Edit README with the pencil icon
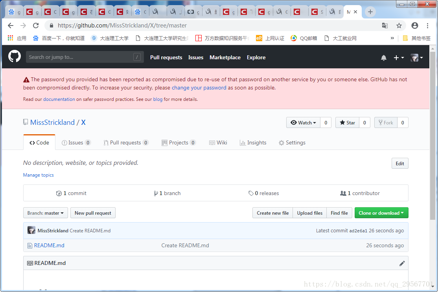438x292 pixels. pyautogui.click(x=402, y=263)
